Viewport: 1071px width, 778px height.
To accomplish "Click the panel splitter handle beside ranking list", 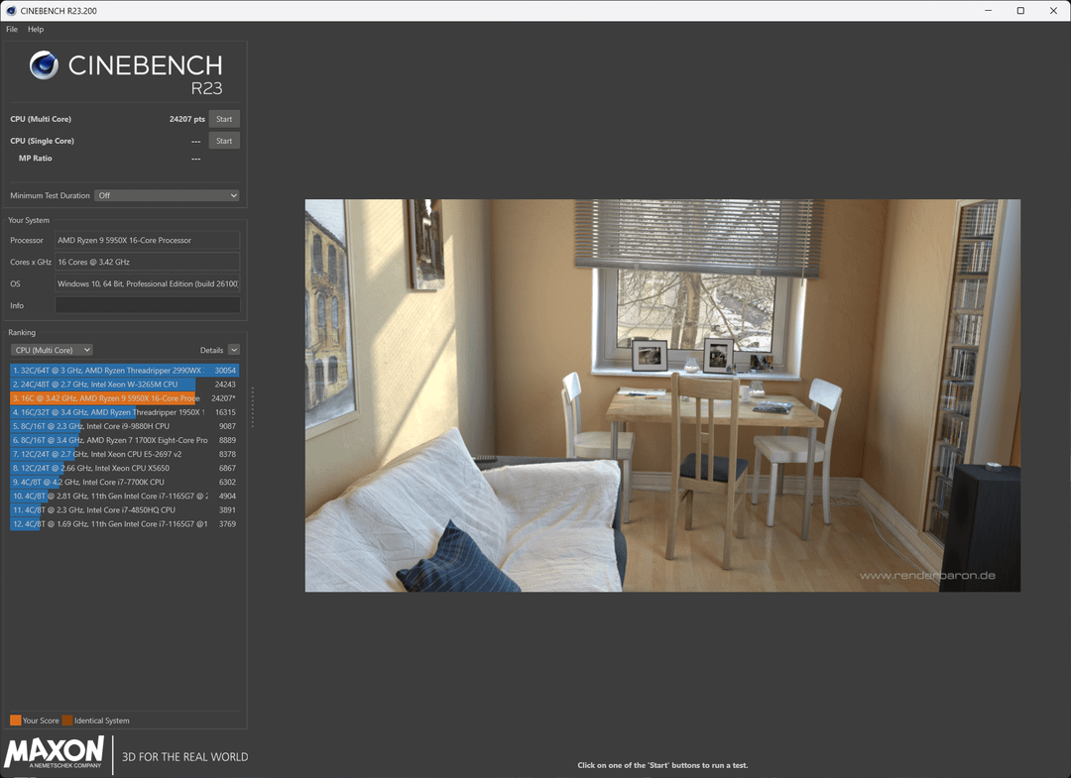I will click(252, 406).
